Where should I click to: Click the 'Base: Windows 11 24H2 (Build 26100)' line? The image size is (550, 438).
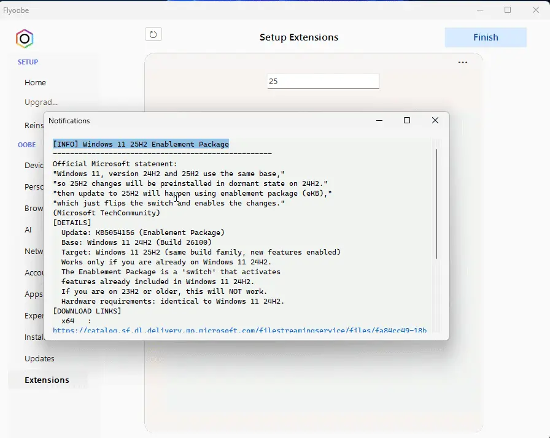pos(136,242)
